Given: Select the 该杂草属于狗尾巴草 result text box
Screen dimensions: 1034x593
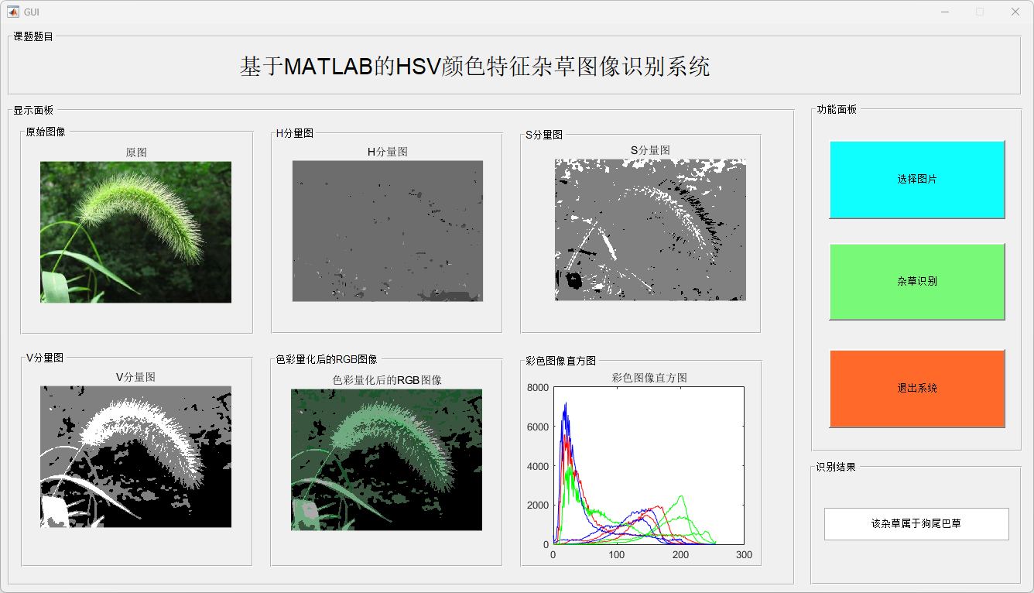Looking at the screenshot, I should coord(916,524).
